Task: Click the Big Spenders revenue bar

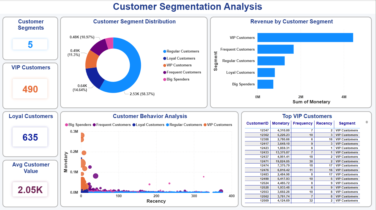Action: click(x=265, y=84)
